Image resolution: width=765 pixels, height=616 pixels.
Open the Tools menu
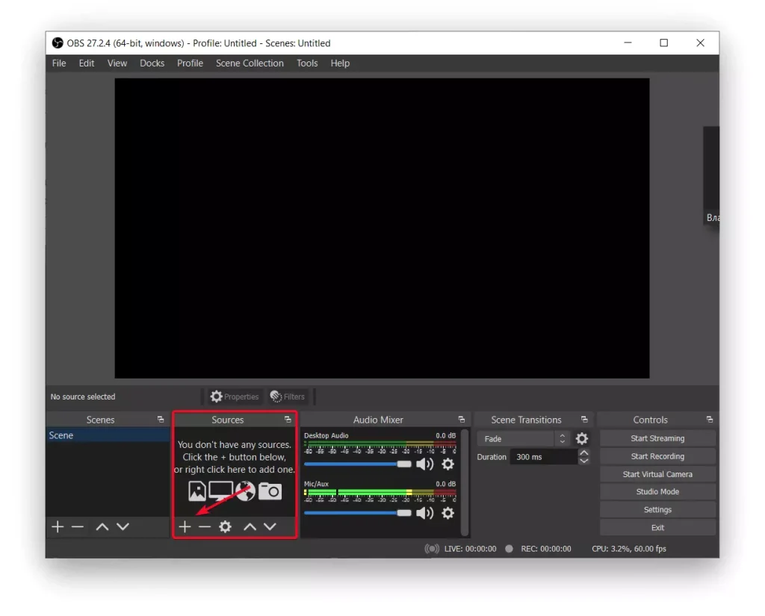pyautogui.click(x=307, y=63)
